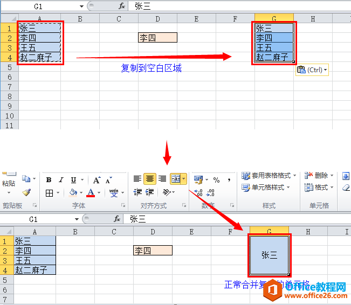Image resolution: width=351 pixels, height=305 pixels.
Task: Open the Alignment dialog launcher
Action: 184,205
